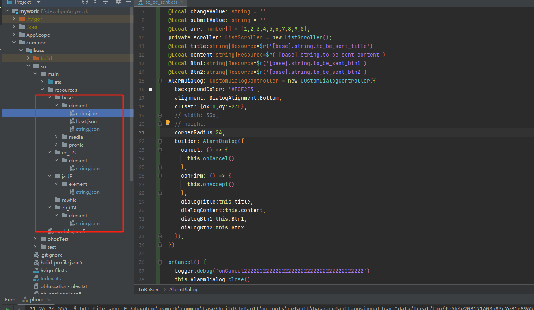Fold the comment block at line 19

coord(160,116)
